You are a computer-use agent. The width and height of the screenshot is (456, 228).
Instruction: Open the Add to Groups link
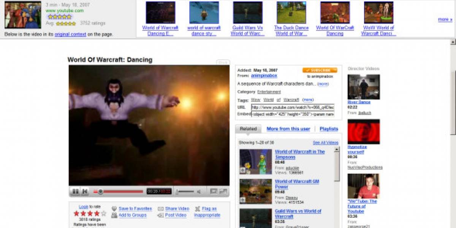click(x=133, y=215)
